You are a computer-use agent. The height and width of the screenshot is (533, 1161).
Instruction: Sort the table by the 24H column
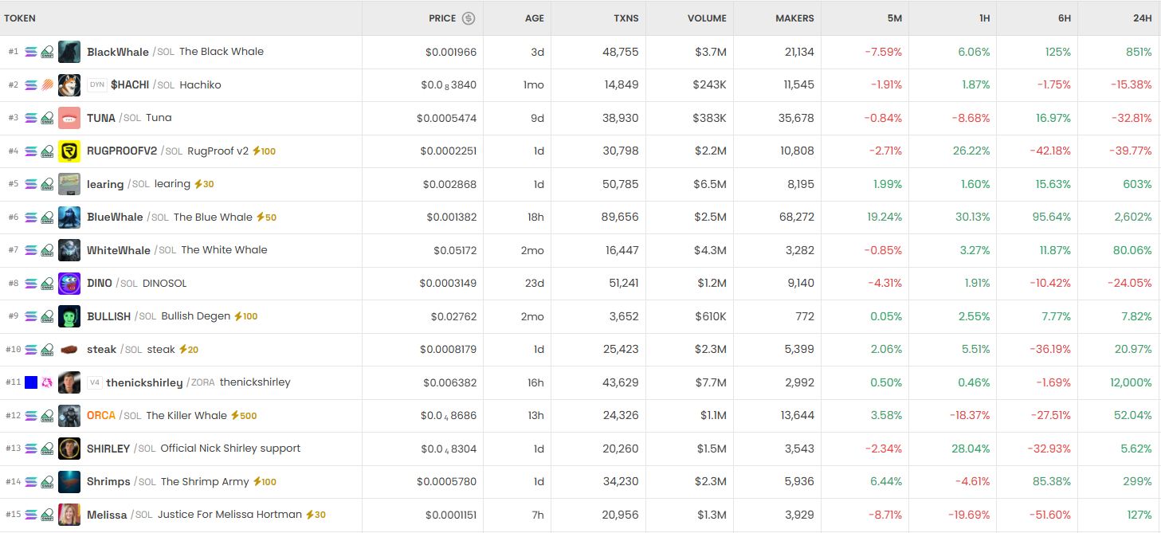click(1143, 18)
